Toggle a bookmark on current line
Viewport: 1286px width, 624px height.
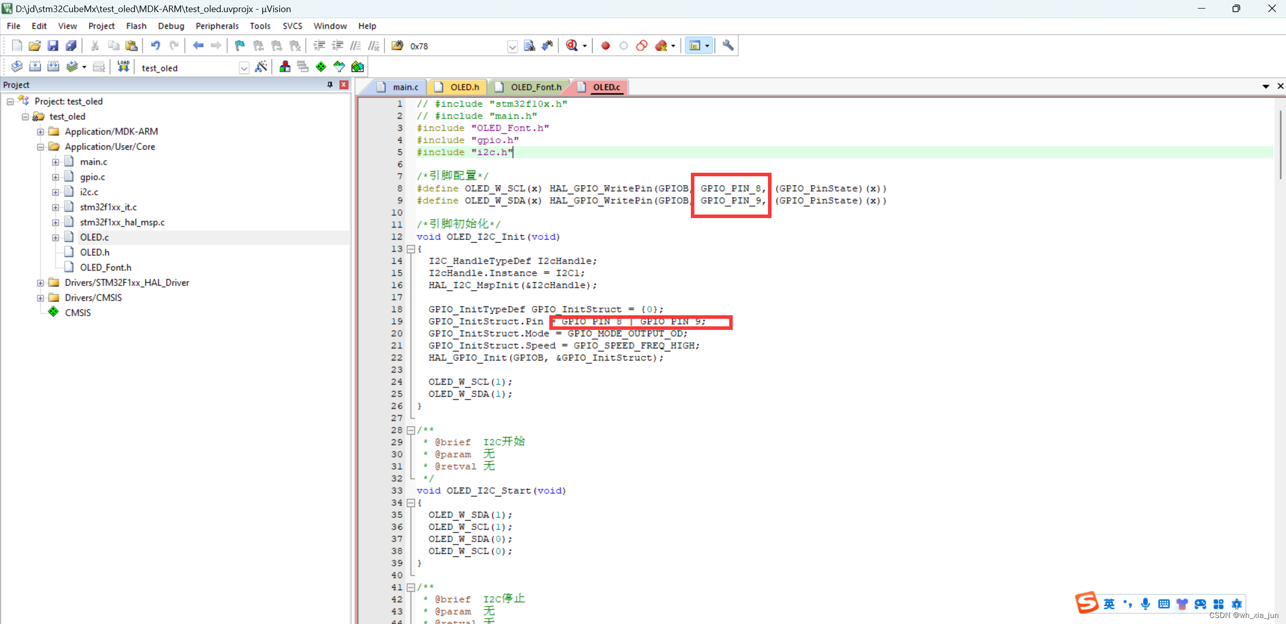tap(240, 45)
